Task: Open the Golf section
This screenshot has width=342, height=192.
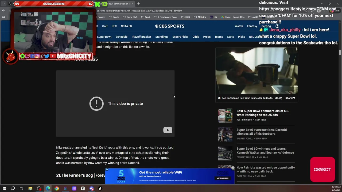Action: click(105, 26)
